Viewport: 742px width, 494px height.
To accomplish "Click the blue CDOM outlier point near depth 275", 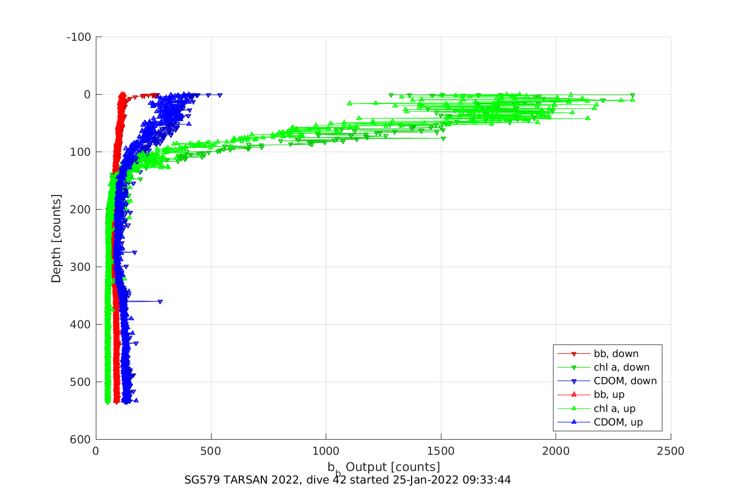I will (x=135, y=252).
